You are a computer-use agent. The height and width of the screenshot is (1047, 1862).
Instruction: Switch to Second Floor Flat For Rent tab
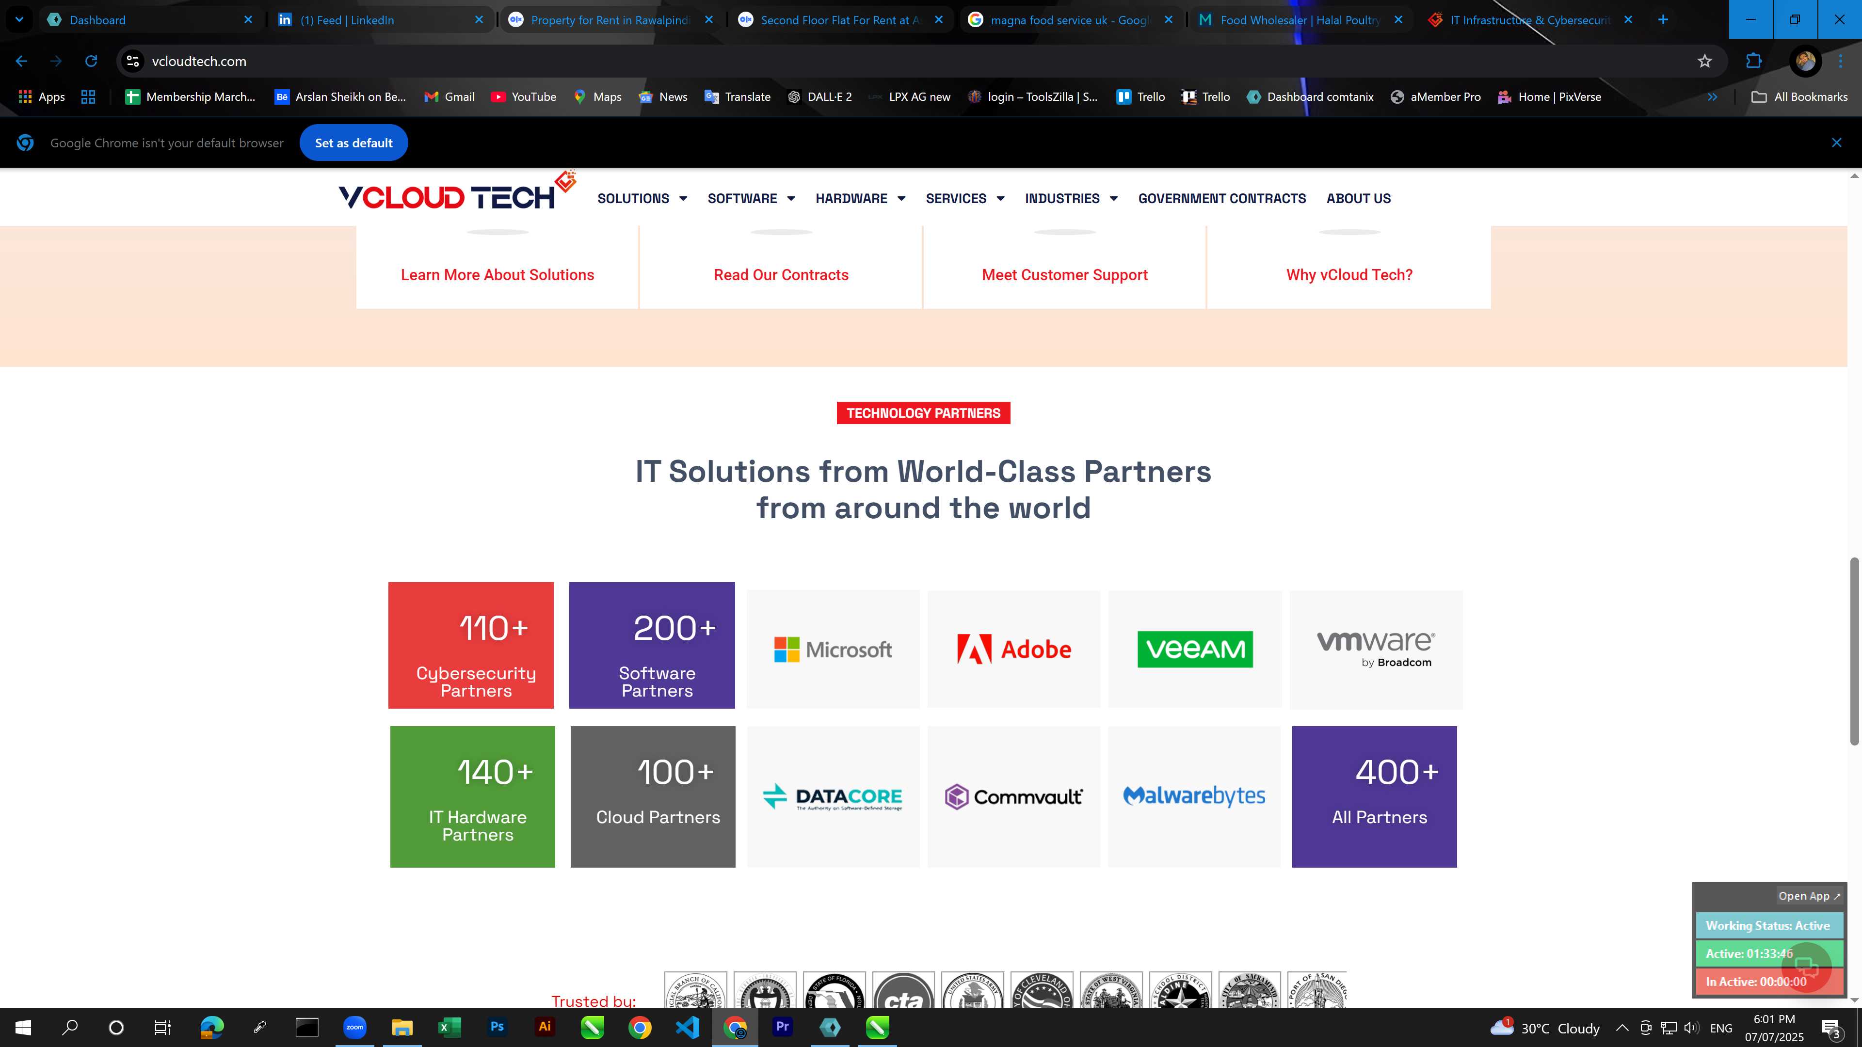click(x=841, y=19)
